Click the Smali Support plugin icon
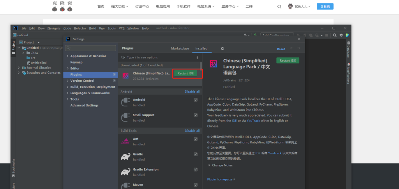The image size is (399, 189). click(x=126, y=118)
